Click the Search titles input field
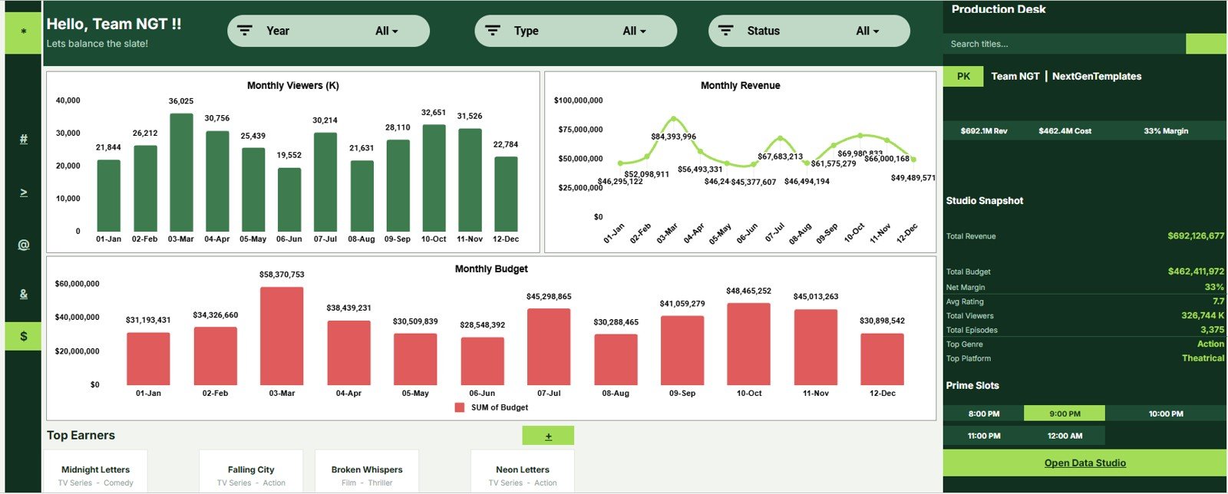This screenshot has width=1228, height=494. (x=1065, y=44)
